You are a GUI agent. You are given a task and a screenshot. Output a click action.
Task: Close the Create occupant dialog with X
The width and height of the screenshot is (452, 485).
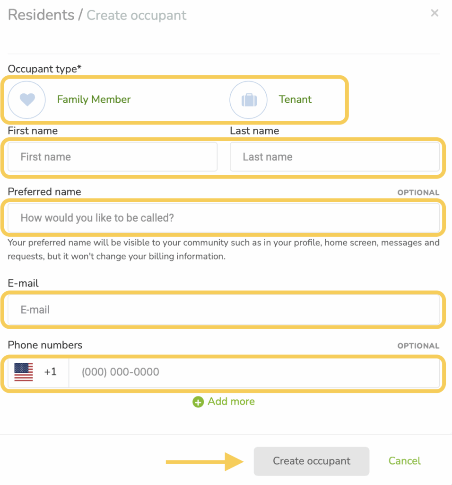tap(435, 13)
